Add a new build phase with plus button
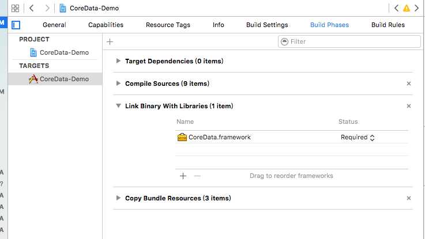This screenshot has height=239, width=425. point(110,41)
